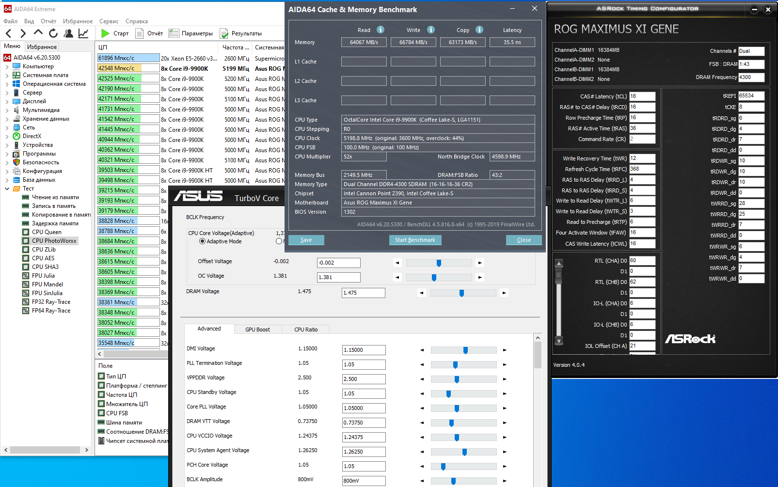
Task: Expand the Сеть tree node
Action: [7, 127]
